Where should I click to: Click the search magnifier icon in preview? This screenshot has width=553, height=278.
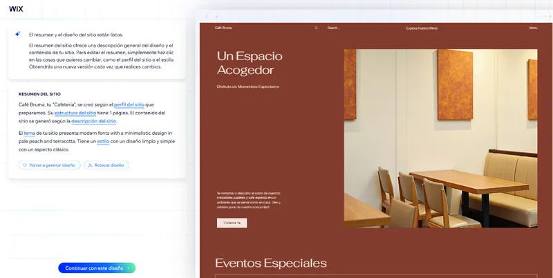click(x=316, y=28)
